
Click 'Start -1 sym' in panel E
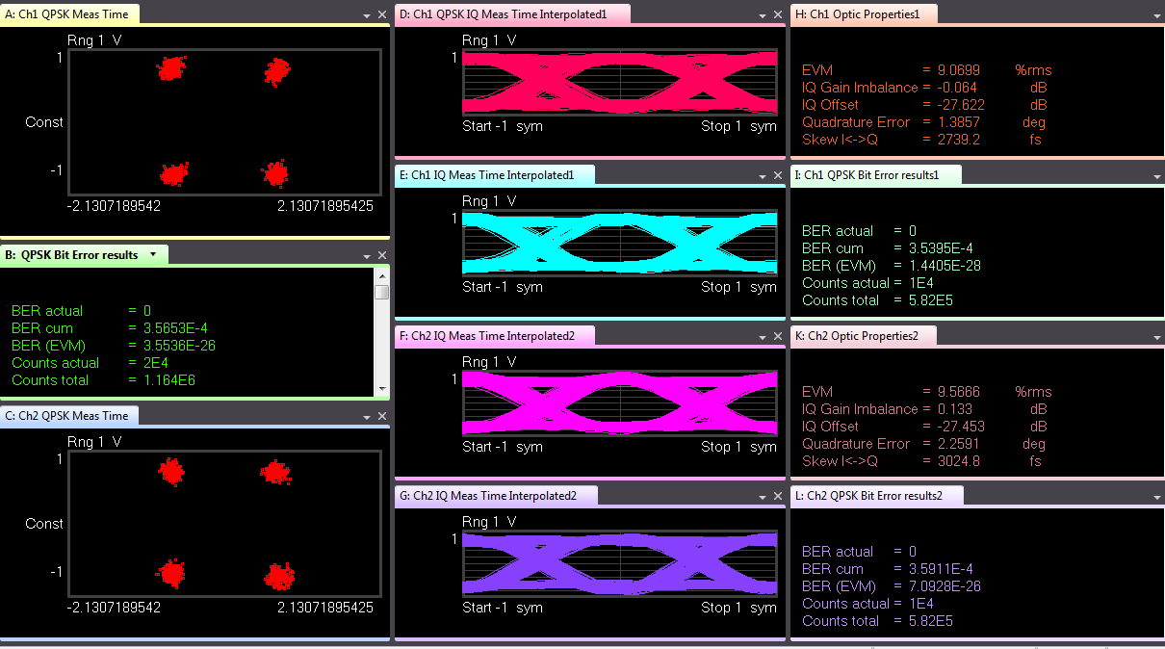tap(503, 287)
